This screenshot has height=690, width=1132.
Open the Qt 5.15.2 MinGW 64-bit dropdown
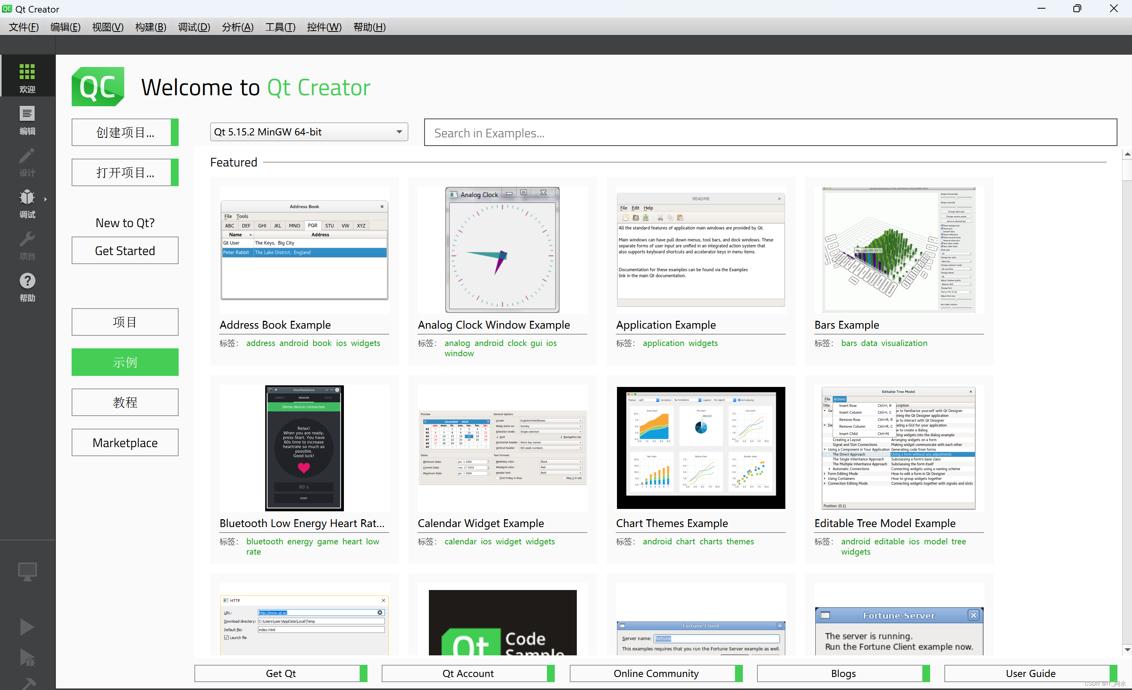tap(309, 132)
